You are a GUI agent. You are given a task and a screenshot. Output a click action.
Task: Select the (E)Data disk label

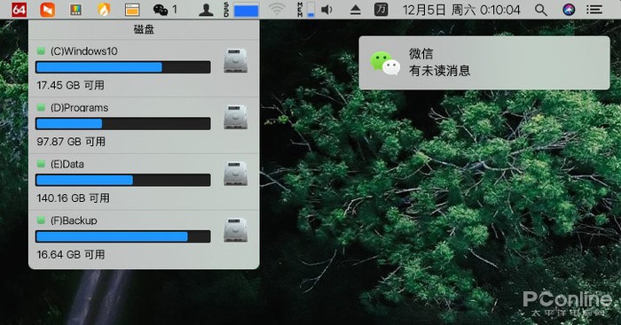(x=67, y=164)
